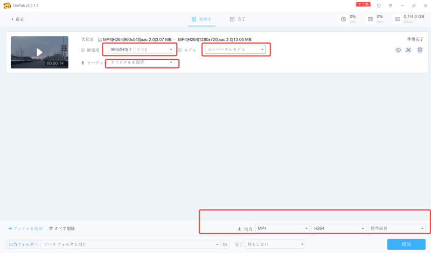
Task: Switch to the 処理中 tab
Action: 202,19
